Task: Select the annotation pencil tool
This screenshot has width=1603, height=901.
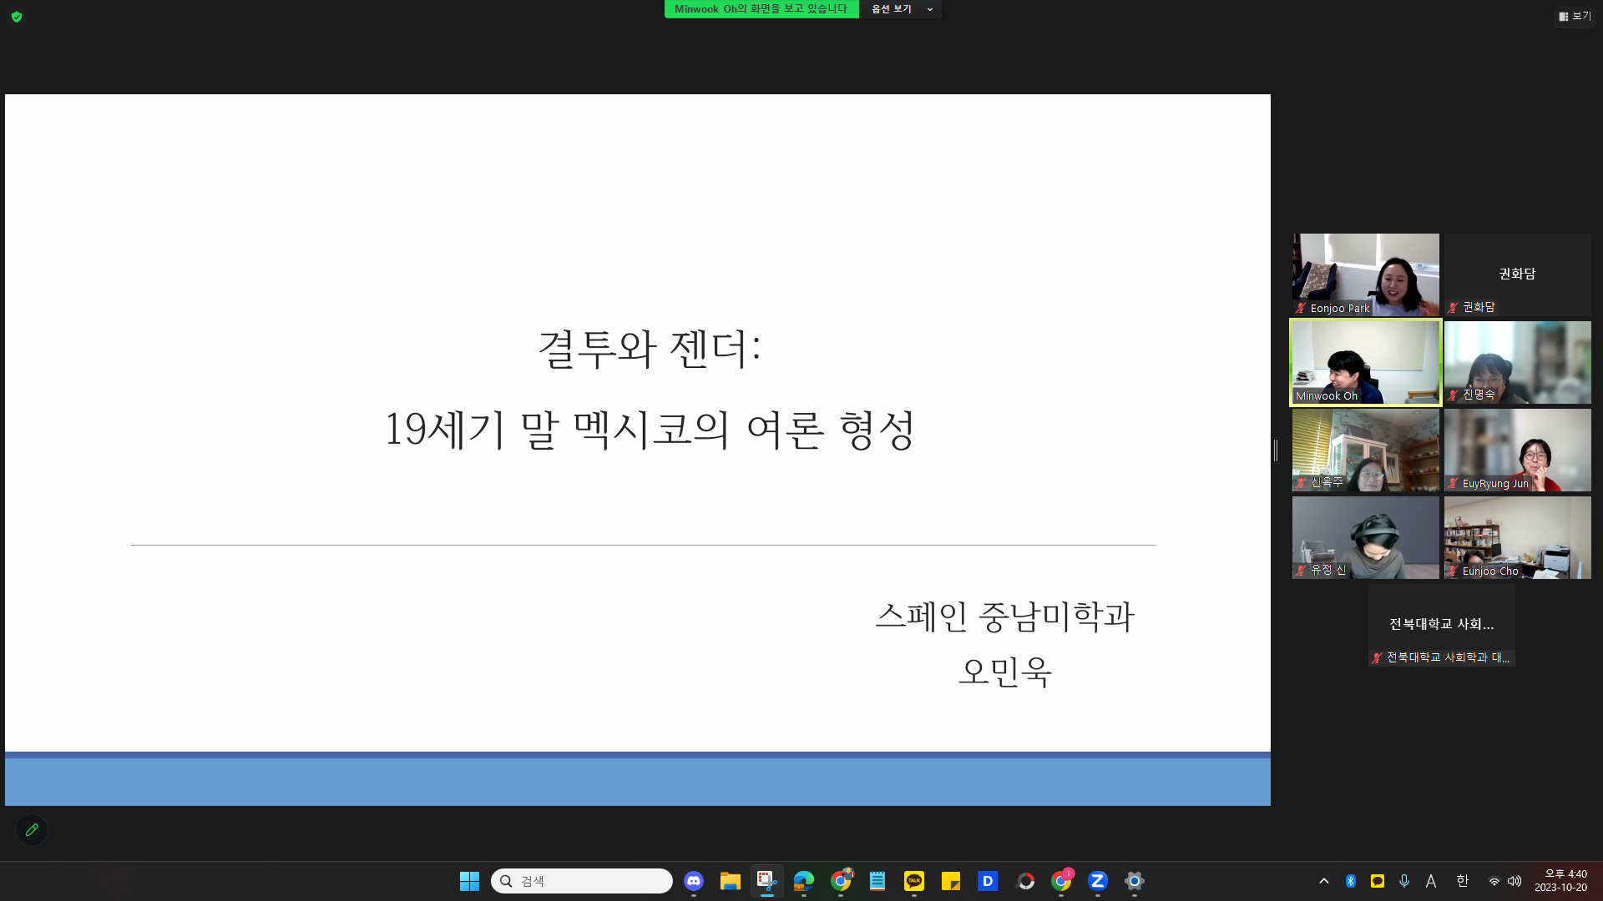Action: 32,830
